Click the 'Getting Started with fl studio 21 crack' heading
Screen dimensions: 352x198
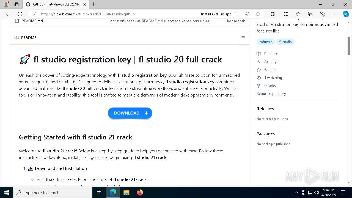tap(76, 137)
